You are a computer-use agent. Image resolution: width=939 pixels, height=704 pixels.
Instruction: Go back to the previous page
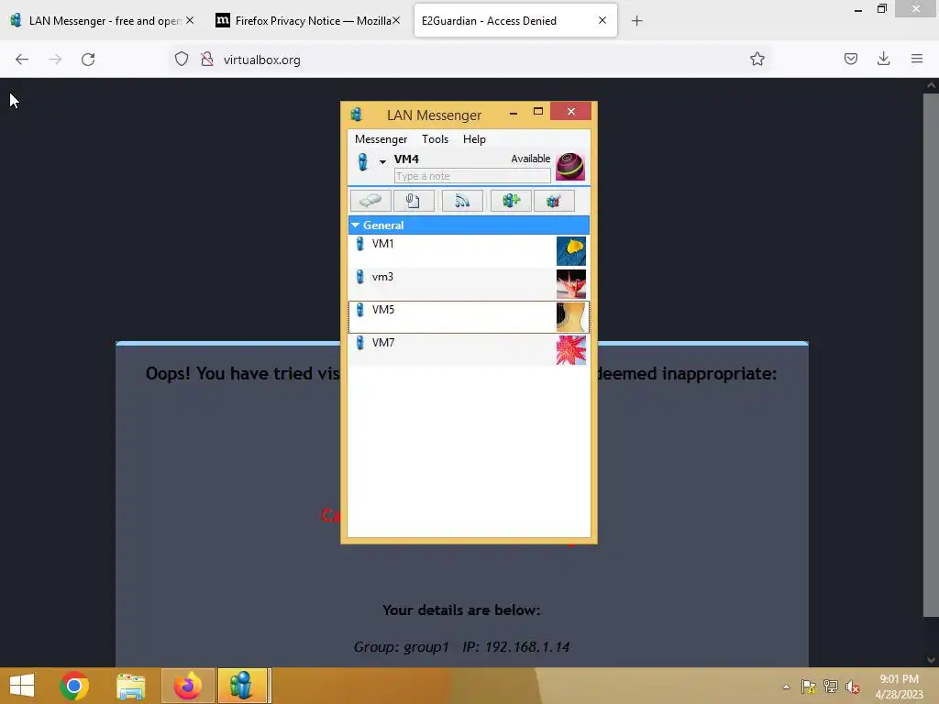pos(22,60)
